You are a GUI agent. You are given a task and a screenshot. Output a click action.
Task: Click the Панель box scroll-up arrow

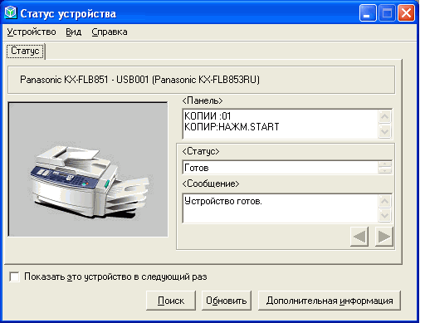pos(384,116)
